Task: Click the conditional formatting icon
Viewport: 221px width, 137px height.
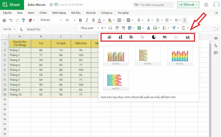Action: pos(130,28)
